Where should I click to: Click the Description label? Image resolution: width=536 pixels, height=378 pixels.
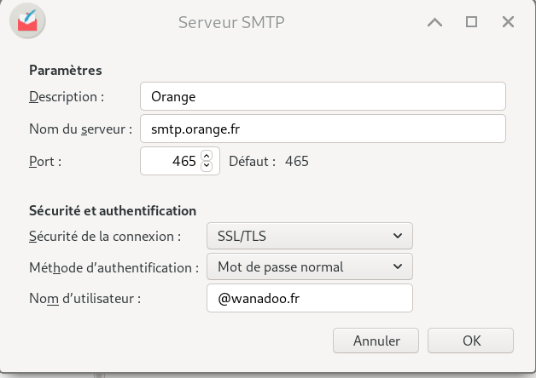tap(67, 97)
